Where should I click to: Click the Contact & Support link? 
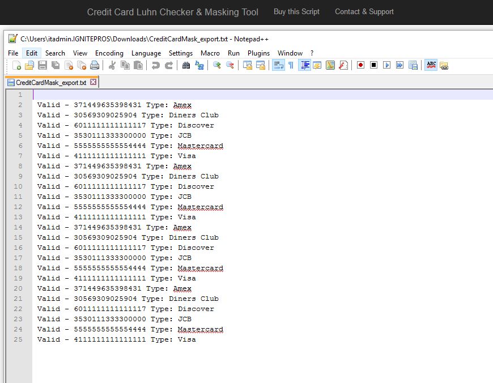[x=364, y=12]
